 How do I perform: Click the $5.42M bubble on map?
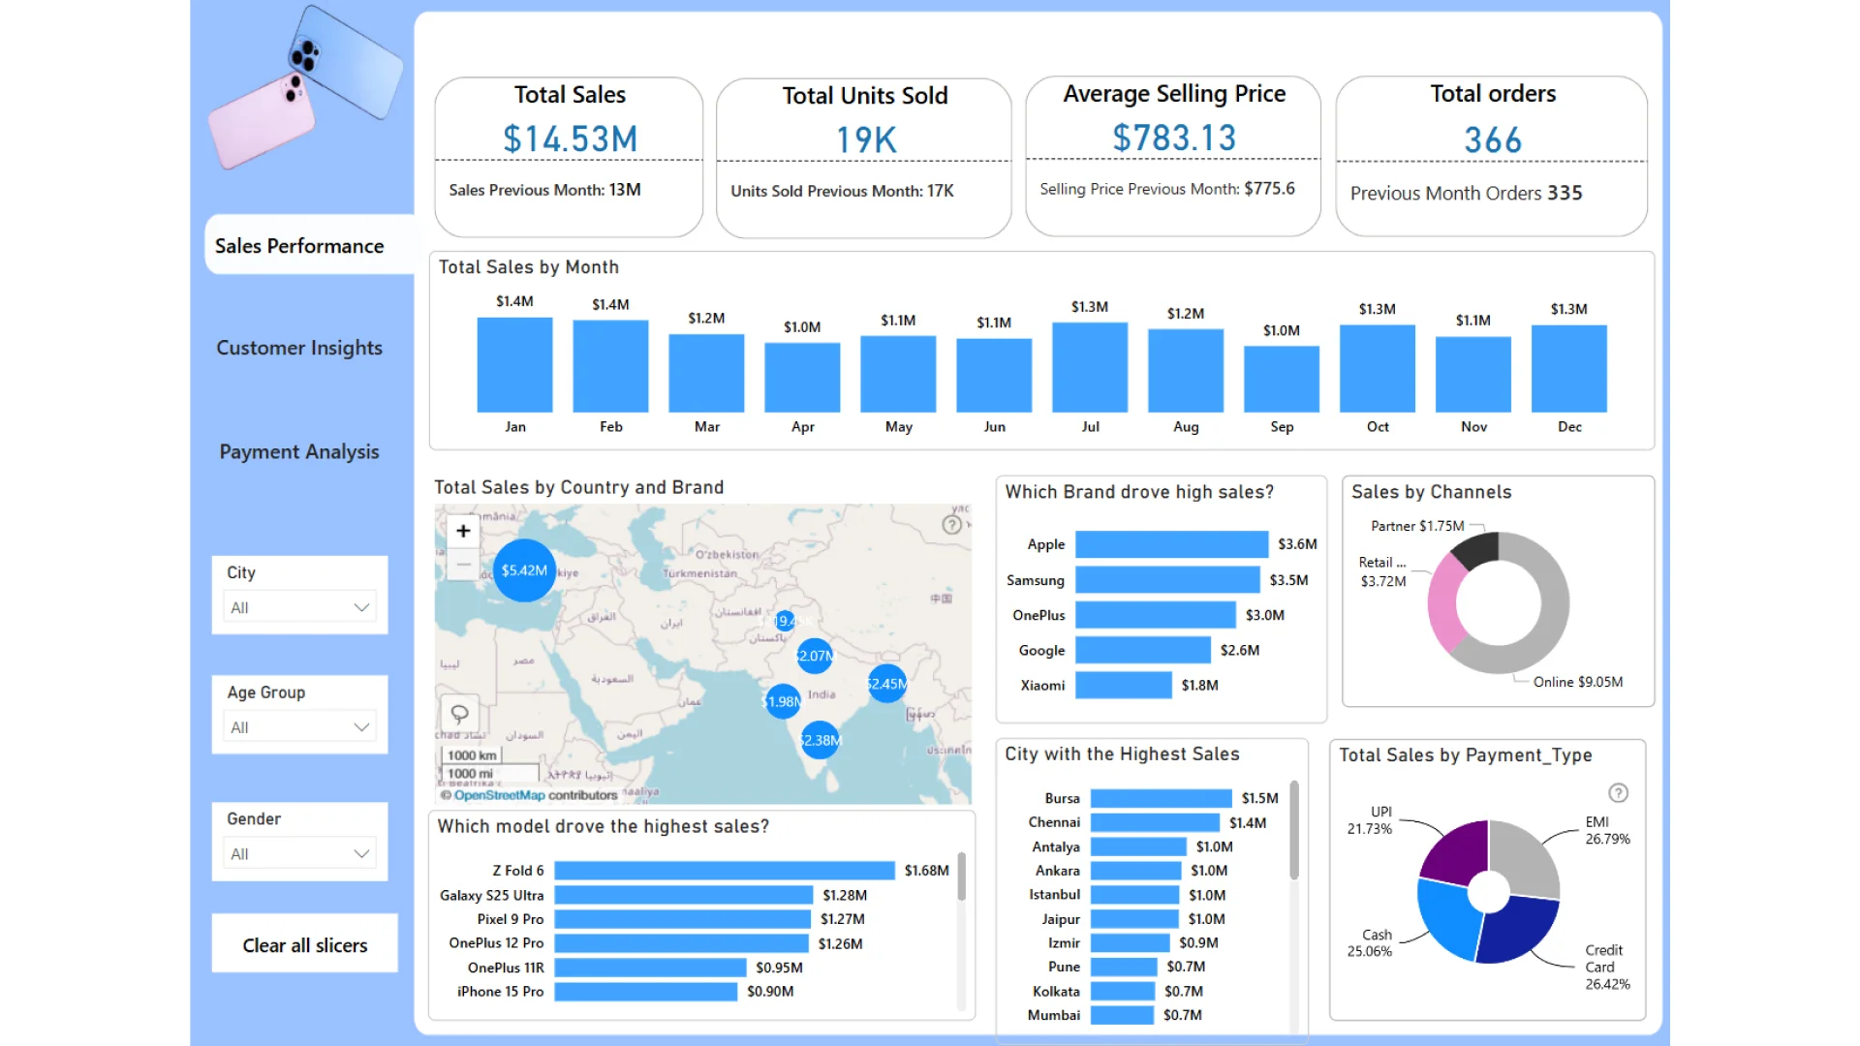click(x=524, y=570)
